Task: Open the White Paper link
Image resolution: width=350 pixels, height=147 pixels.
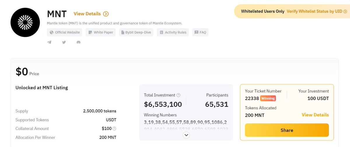Action: (x=101, y=32)
